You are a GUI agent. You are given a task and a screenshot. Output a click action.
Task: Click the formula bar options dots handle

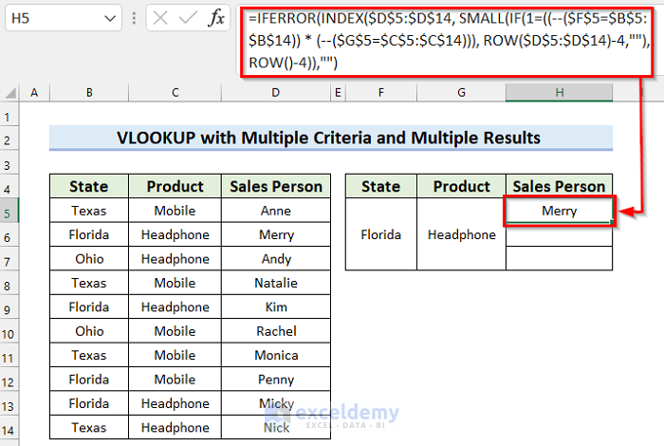click(134, 18)
